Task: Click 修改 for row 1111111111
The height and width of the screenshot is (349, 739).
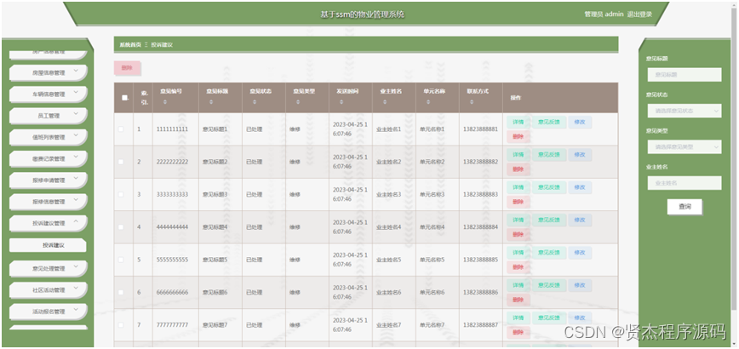Action: coord(580,122)
